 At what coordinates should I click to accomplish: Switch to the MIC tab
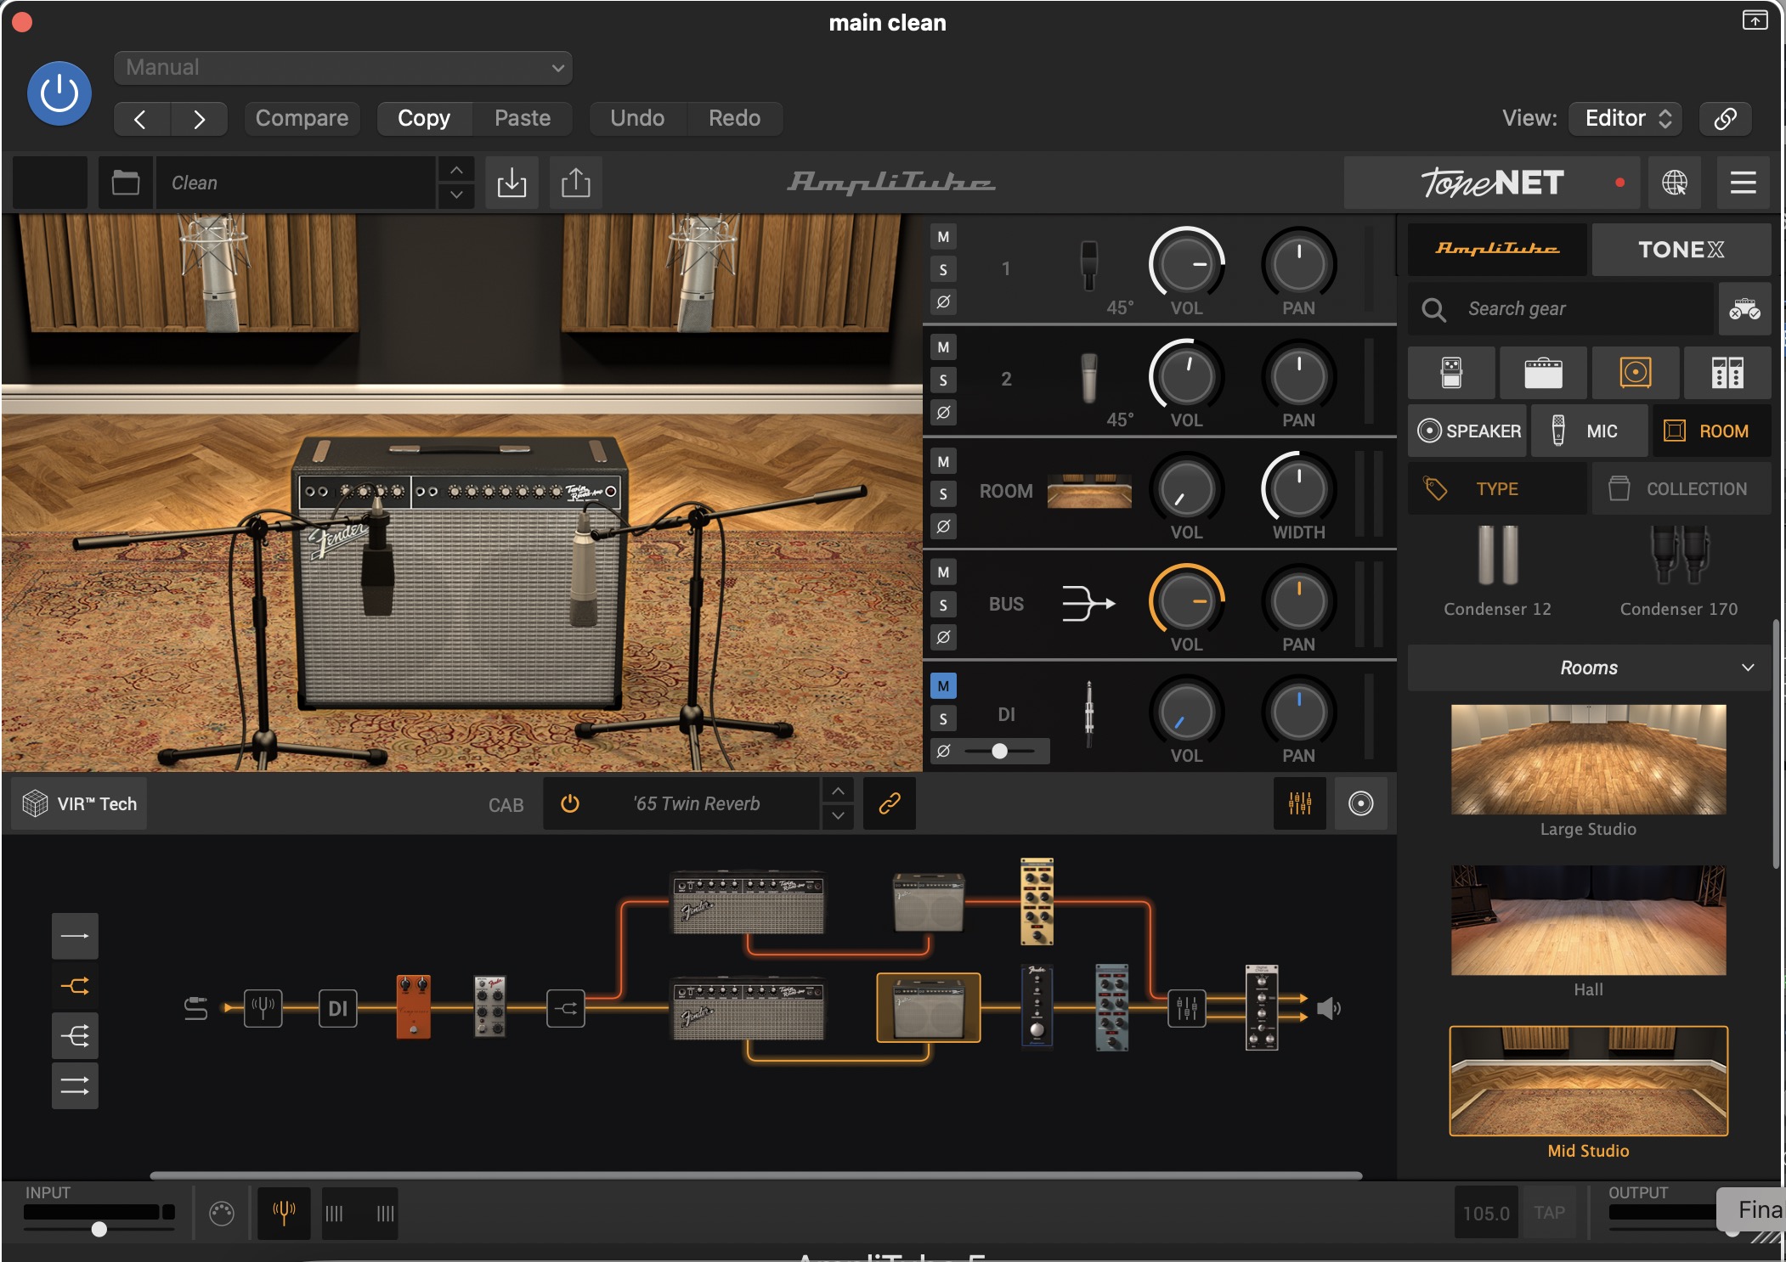[x=1590, y=431]
